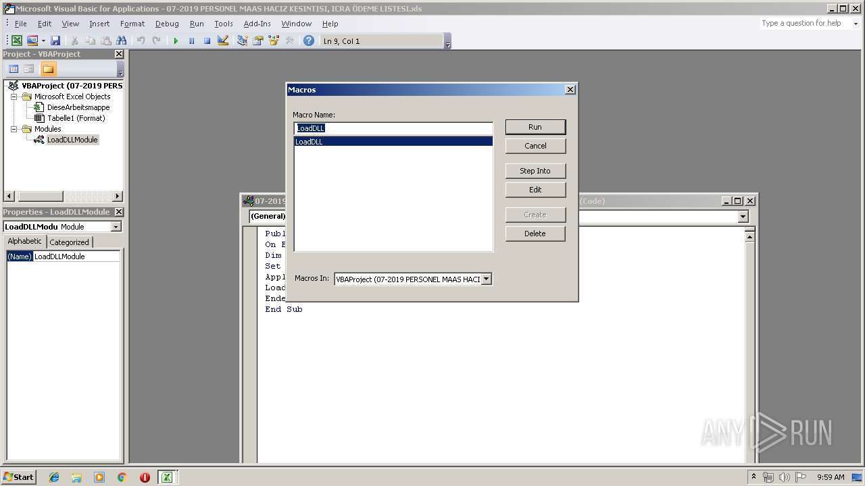
Task: Open the Insert object dropdown arrow in toolbar
Action: (43, 40)
